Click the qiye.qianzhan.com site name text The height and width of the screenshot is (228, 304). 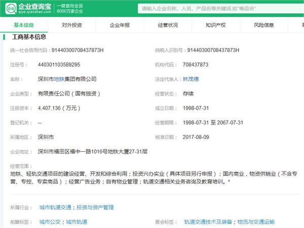click(x=34, y=12)
